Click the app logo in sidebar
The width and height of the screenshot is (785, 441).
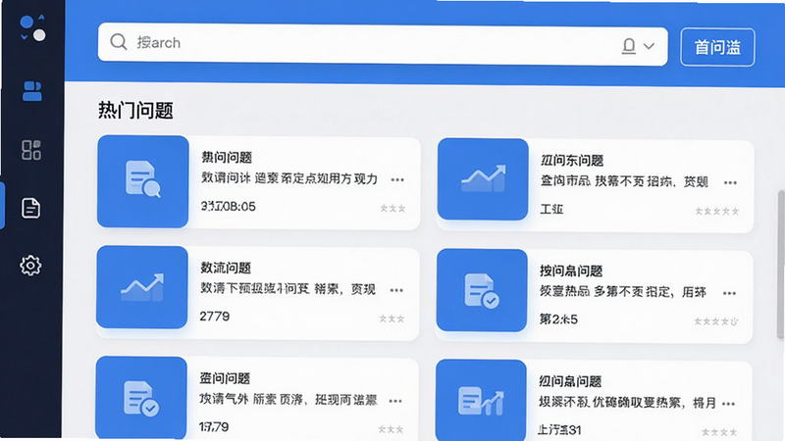(x=32, y=28)
